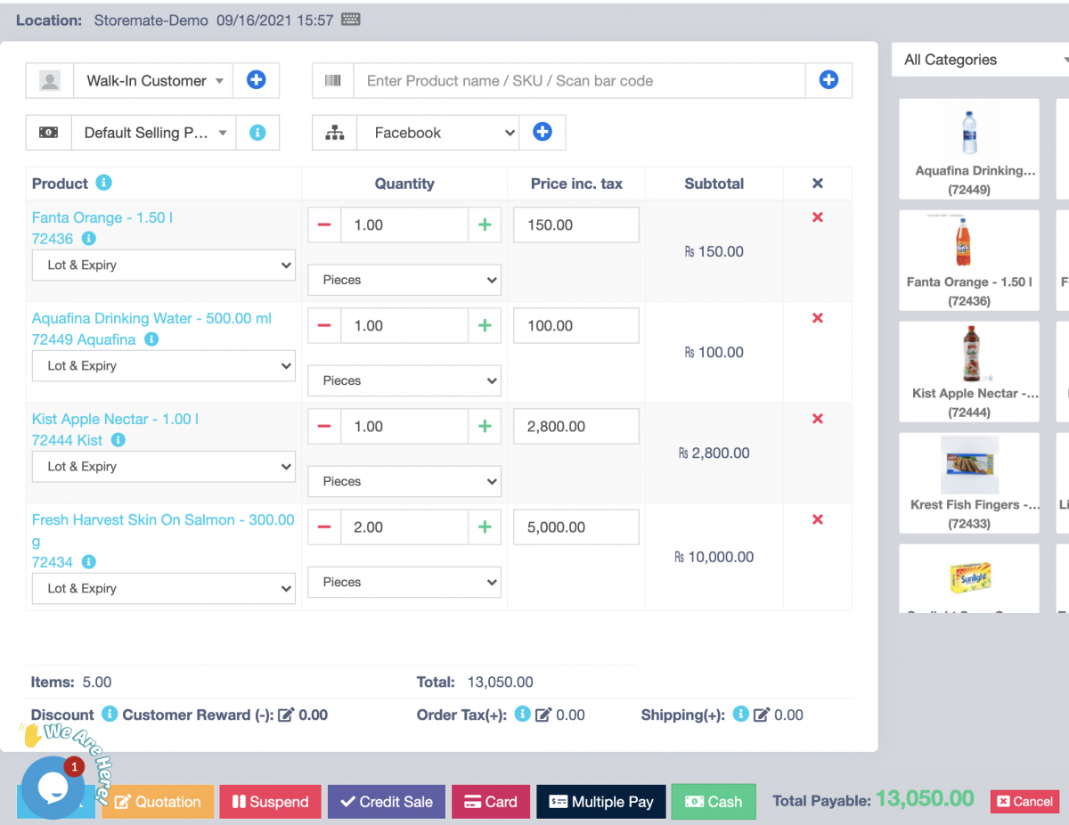Open Walk-In Customer dropdown
The image size is (1069, 825).
coord(153,80)
